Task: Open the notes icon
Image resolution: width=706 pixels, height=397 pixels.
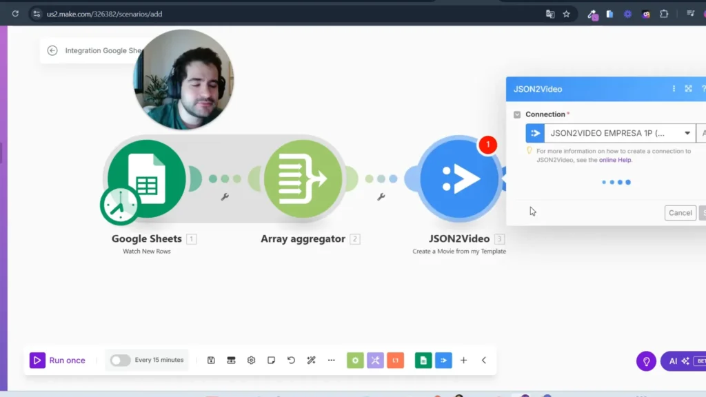Action: 271,360
